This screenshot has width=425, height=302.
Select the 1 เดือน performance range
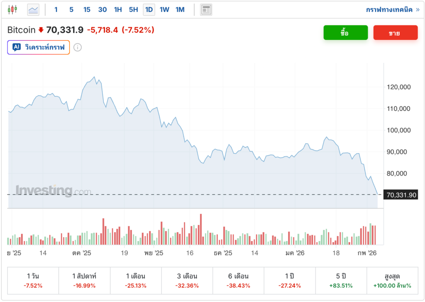(x=136, y=280)
